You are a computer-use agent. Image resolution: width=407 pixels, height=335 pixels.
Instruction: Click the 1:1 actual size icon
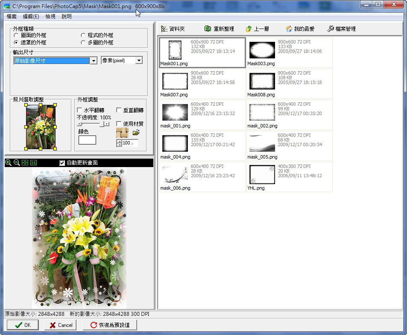[x=33, y=163]
